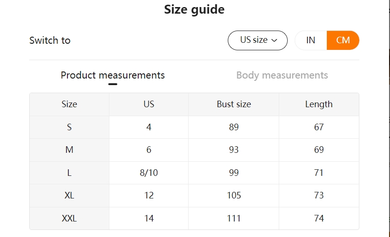This screenshot has height=237, width=390.
Task: Click the Bust size column header
Action: (x=234, y=104)
